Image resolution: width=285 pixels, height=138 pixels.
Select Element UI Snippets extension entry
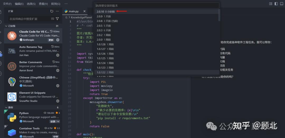click(x=33, y=97)
